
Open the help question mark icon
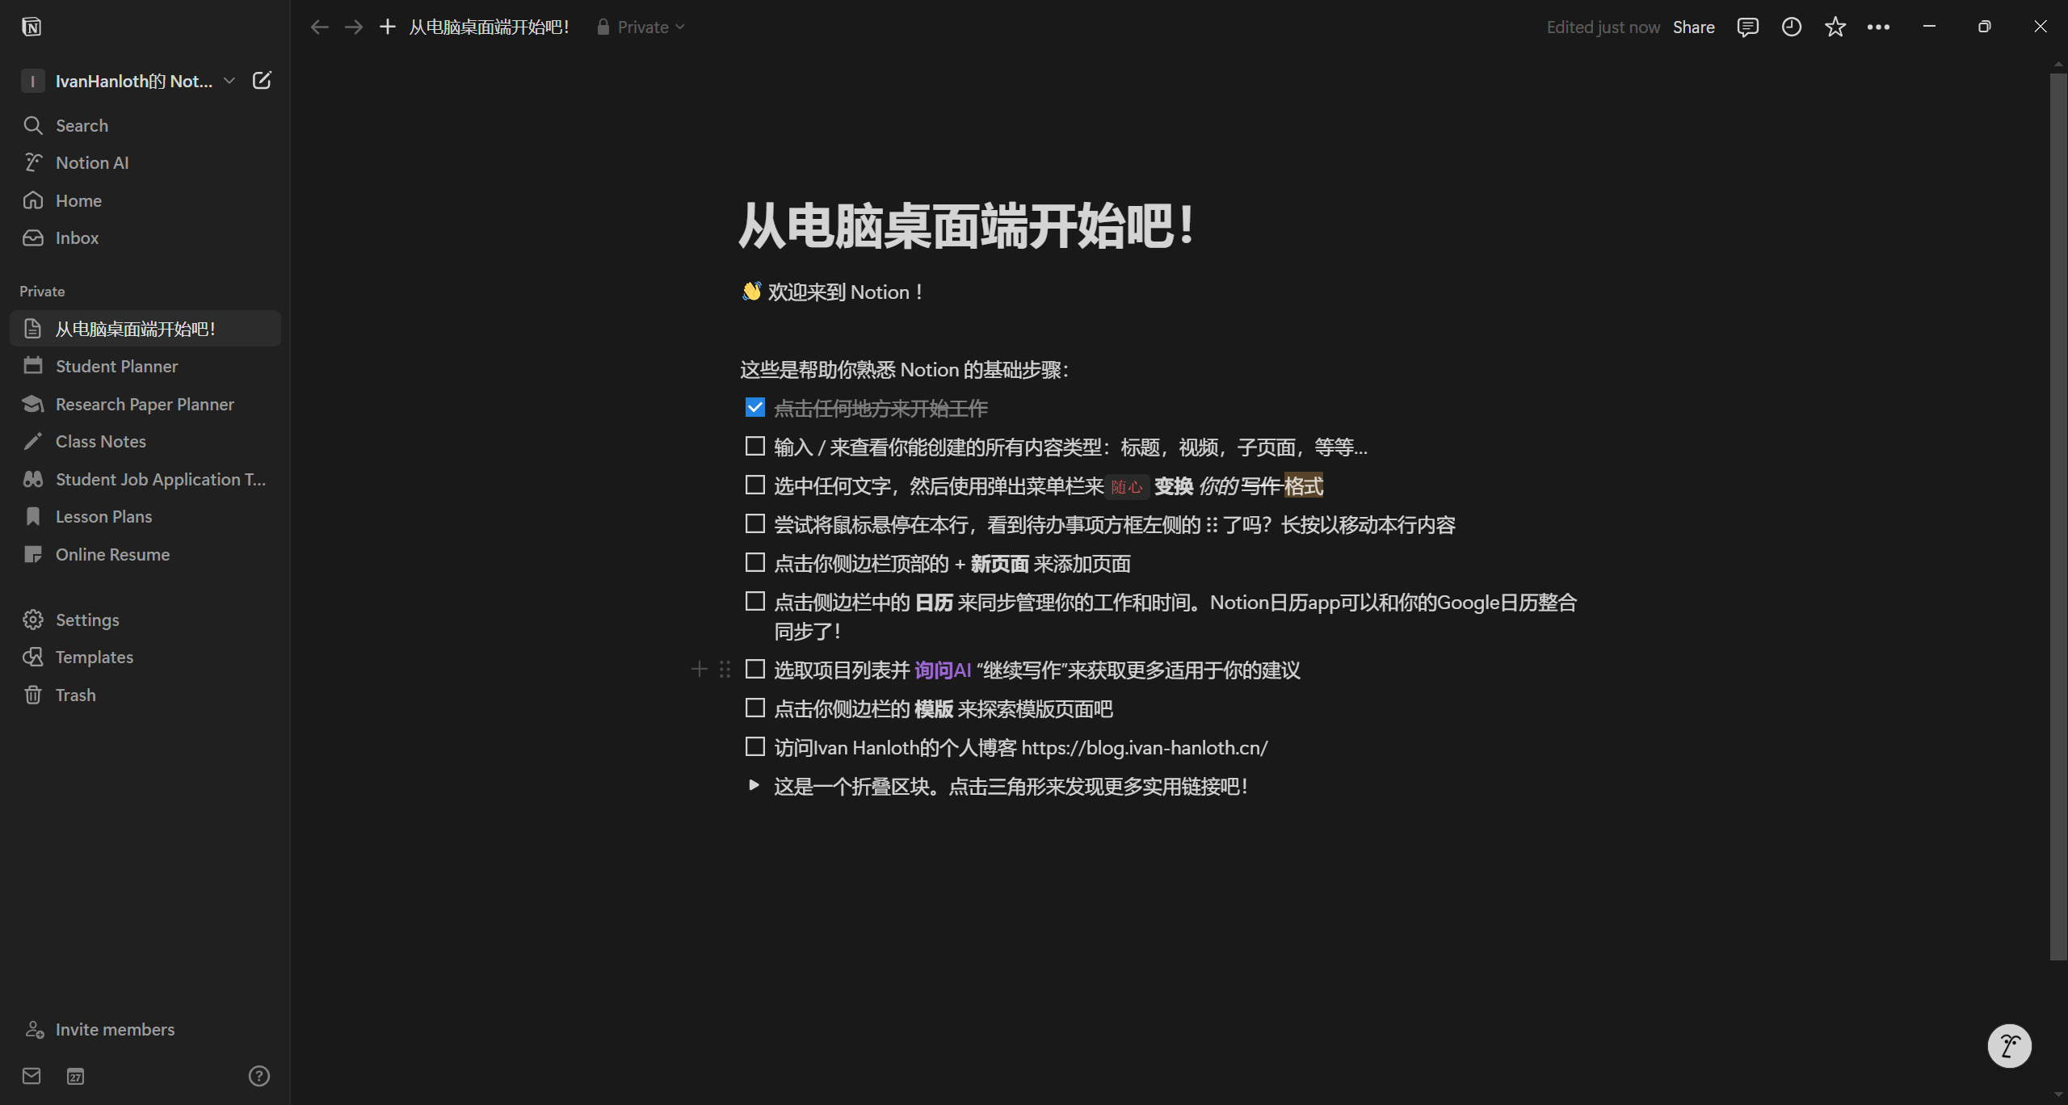(258, 1076)
